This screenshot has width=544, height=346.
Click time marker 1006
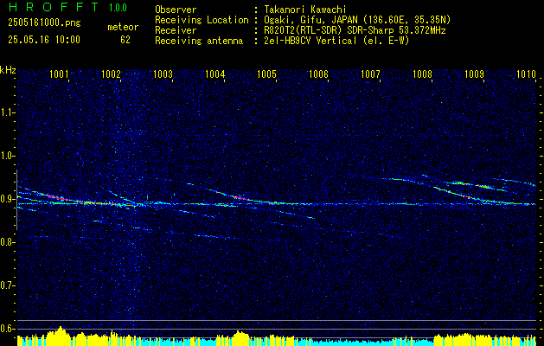click(319, 74)
